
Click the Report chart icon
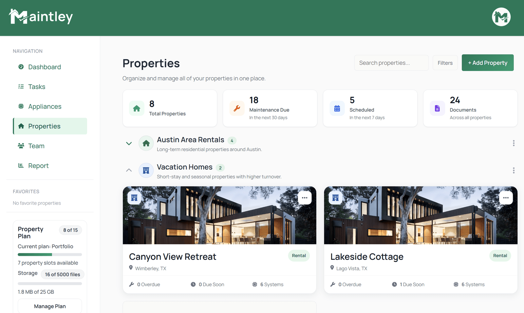pos(21,165)
